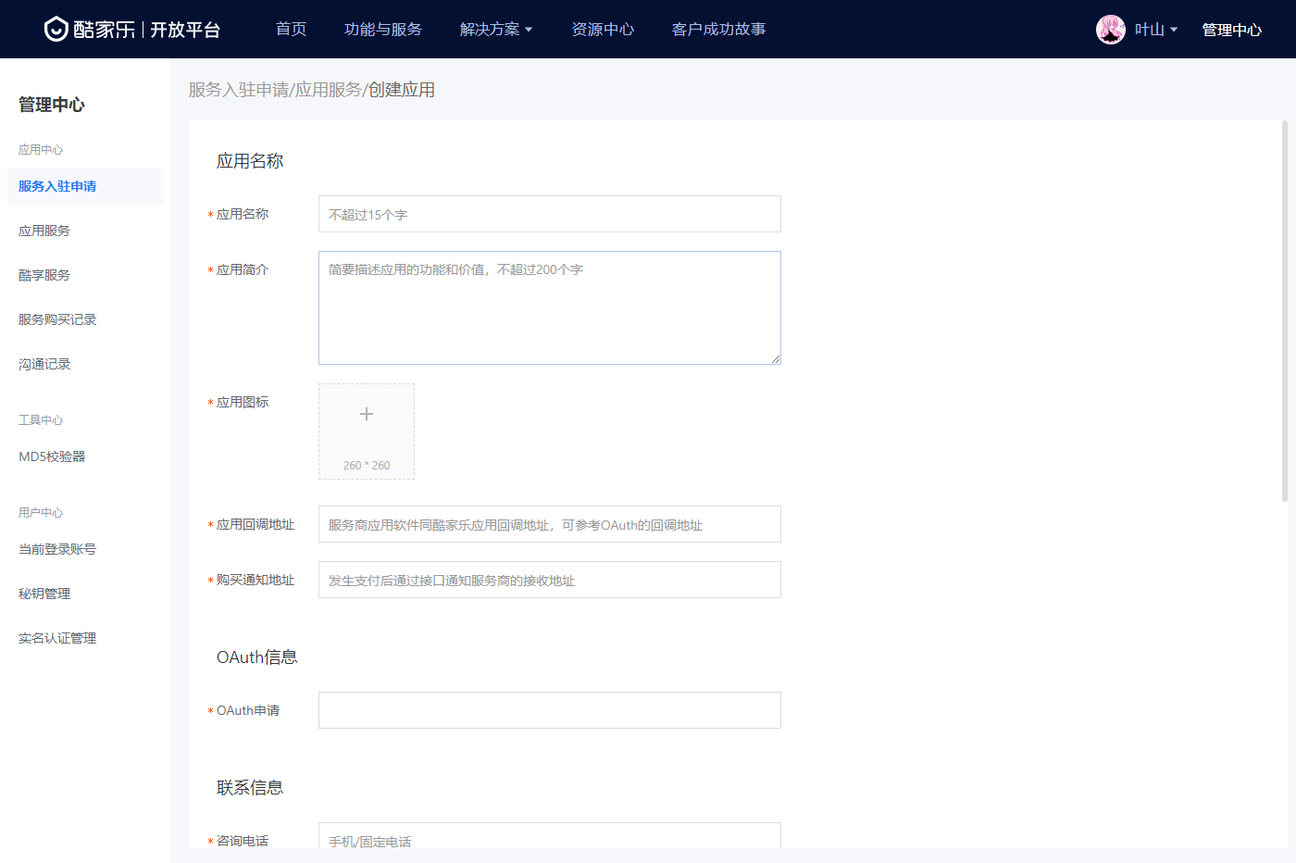View 服务购买记录 in the sidebar
Viewport: 1296px width, 863px height.
[57, 319]
